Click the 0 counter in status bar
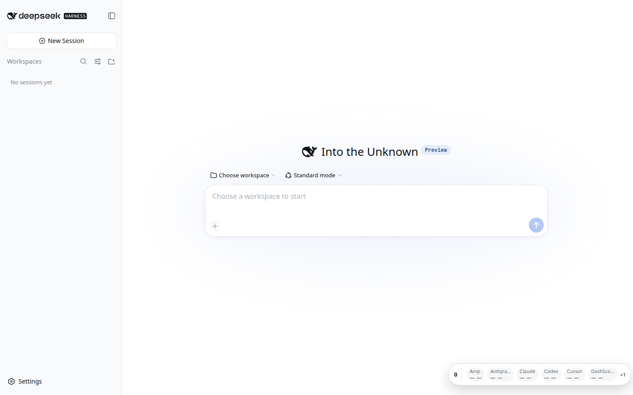 tap(455, 375)
